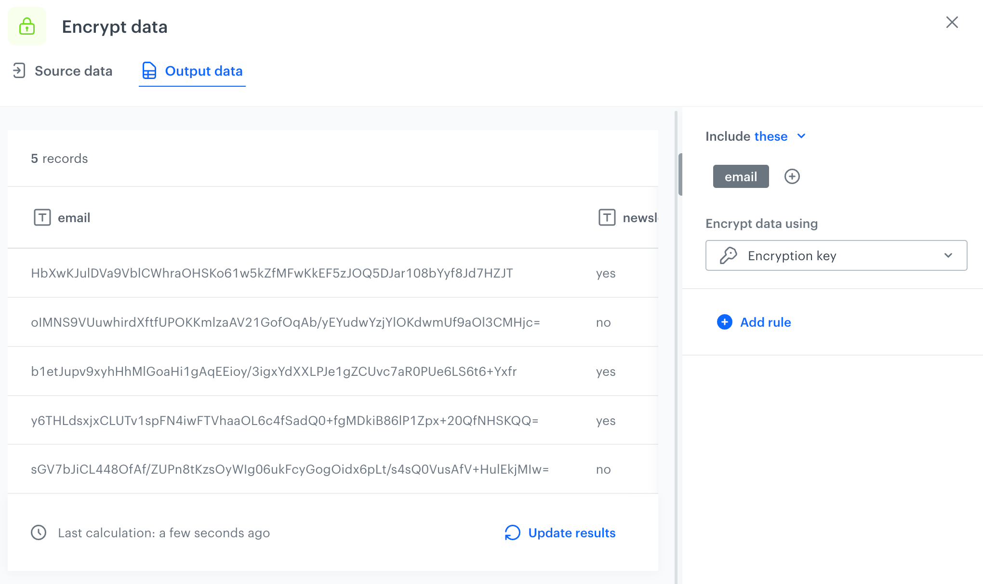Click the green lock Encrypt data icon
The height and width of the screenshot is (584, 983).
[x=27, y=26]
